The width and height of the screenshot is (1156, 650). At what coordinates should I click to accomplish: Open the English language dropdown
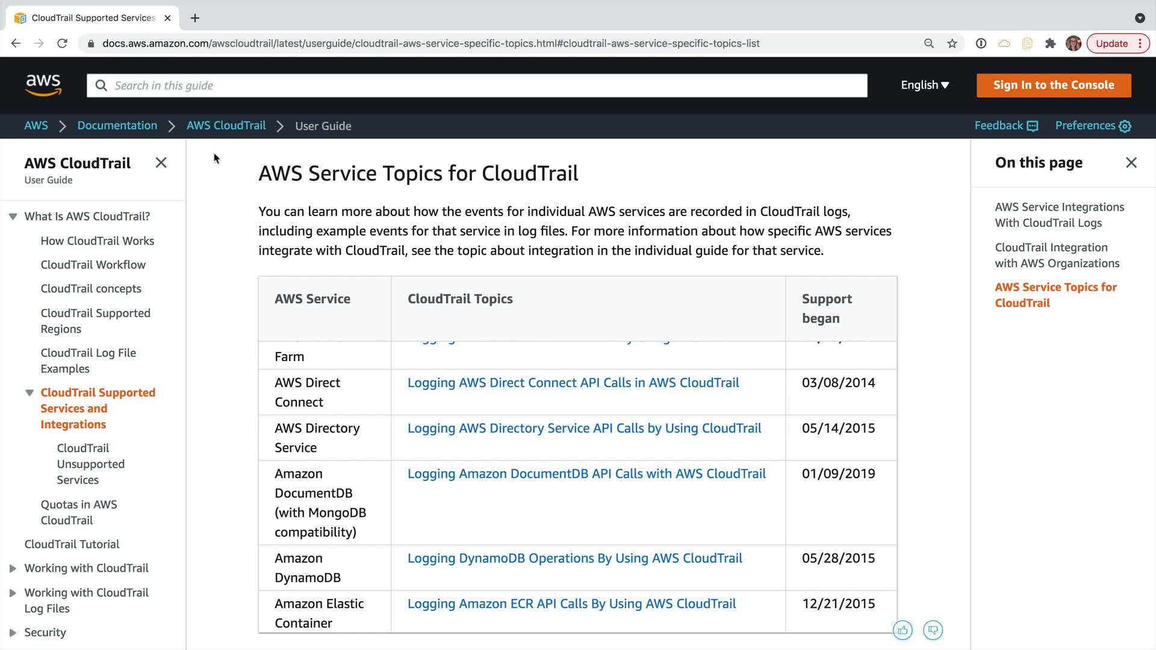pyautogui.click(x=924, y=85)
